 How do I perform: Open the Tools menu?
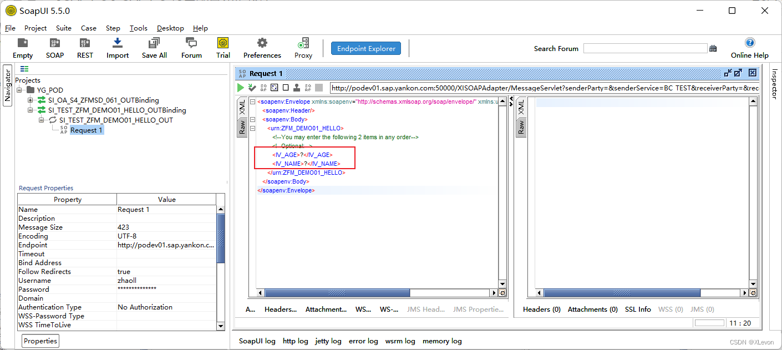(139, 28)
